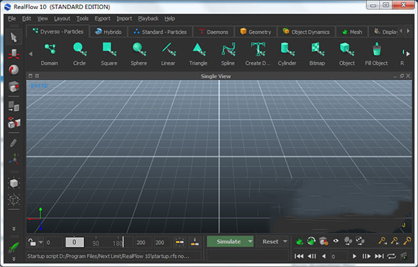Click the dotted particle cube icon
The width and height of the screenshot is (418, 267).
coord(14,200)
